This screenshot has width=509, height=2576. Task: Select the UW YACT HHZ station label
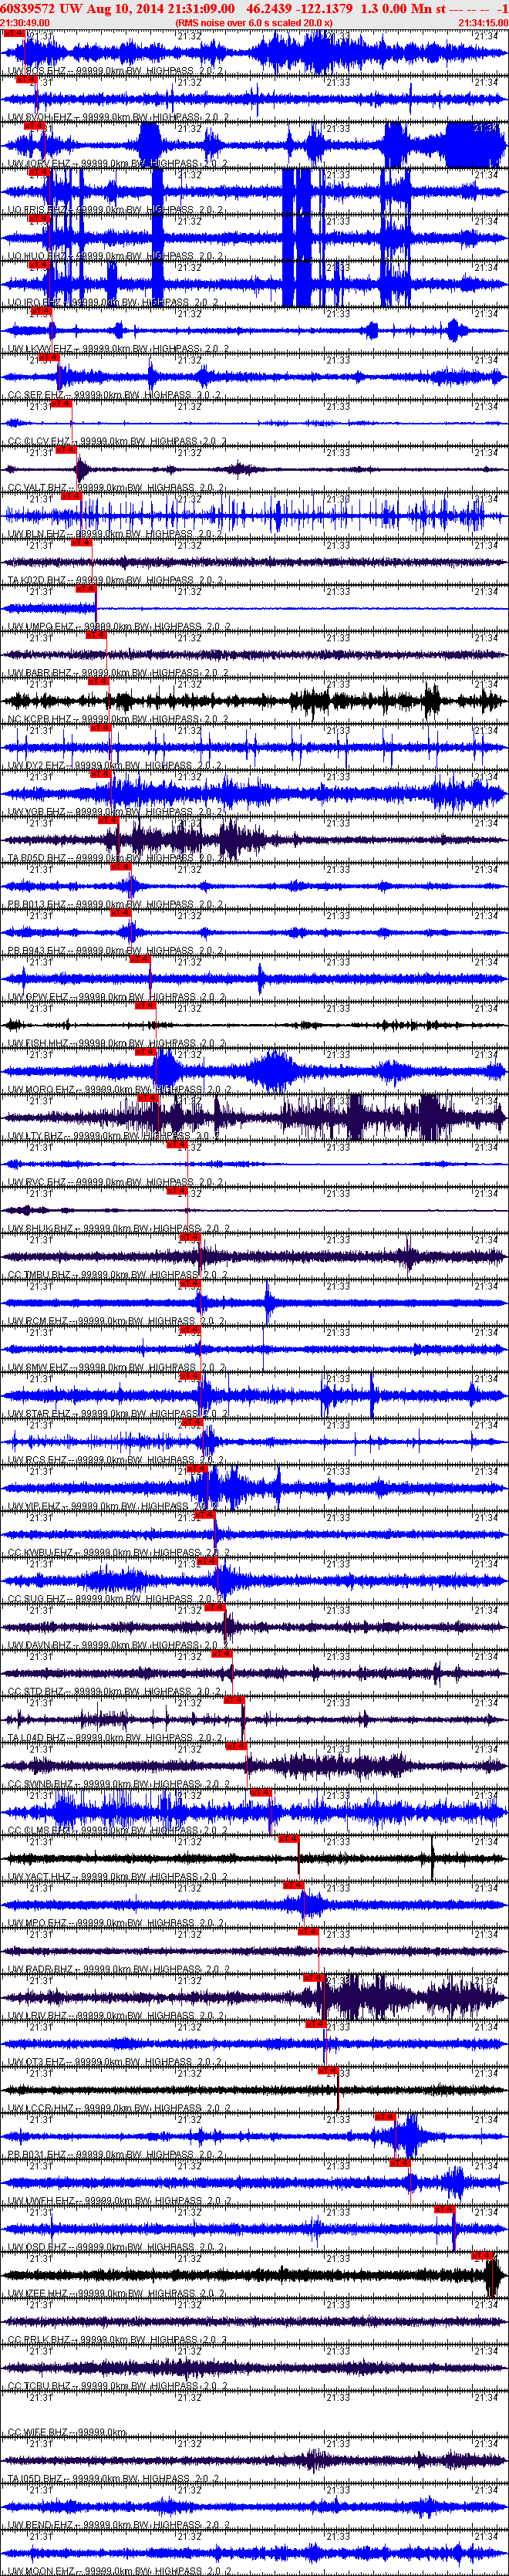coord(118,1877)
